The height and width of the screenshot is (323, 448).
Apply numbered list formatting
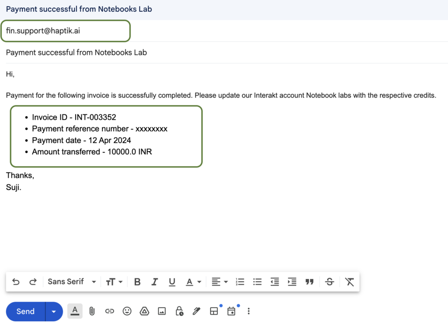(x=240, y=282)
